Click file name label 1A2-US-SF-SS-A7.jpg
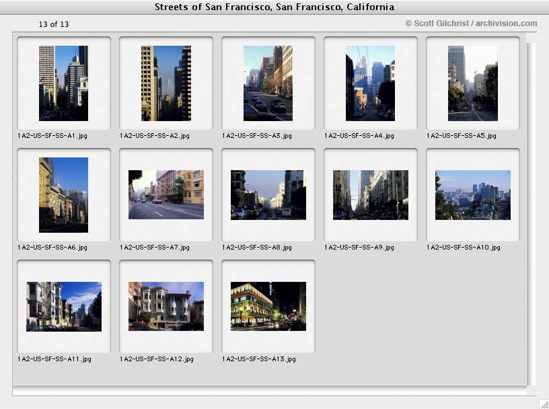This screenshot has height=409, width=549. 155,248
